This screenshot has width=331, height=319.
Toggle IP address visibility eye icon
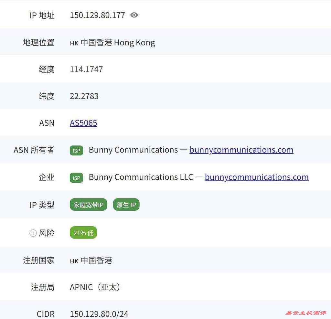coord(134,15)
